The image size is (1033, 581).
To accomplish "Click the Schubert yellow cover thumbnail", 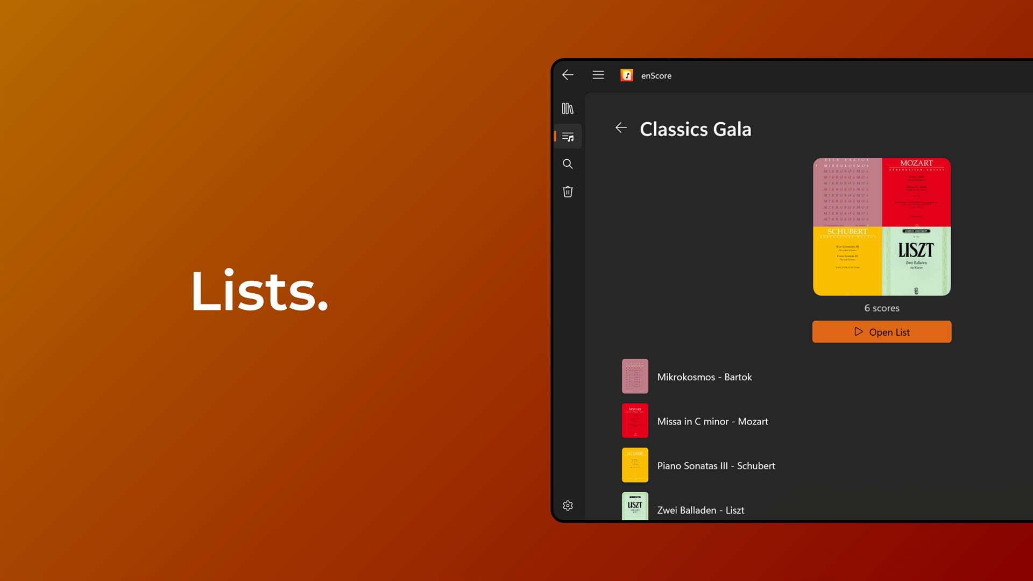I will [x=635, y=465].
